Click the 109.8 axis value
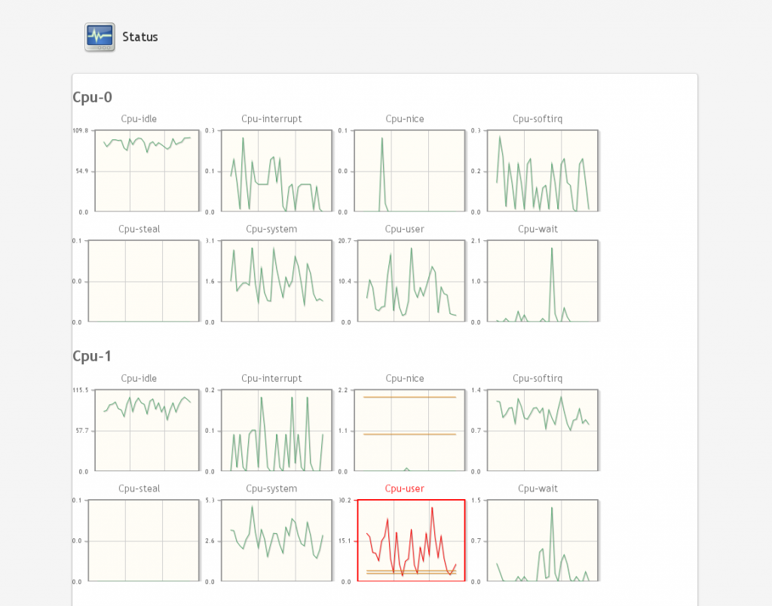772x606 pixels. pyautogui.click(x=80, y=131)
